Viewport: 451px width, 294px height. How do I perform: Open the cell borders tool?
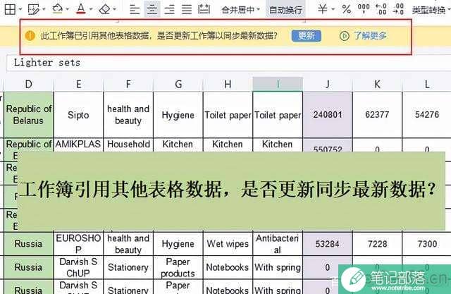[x=10, y=9]
